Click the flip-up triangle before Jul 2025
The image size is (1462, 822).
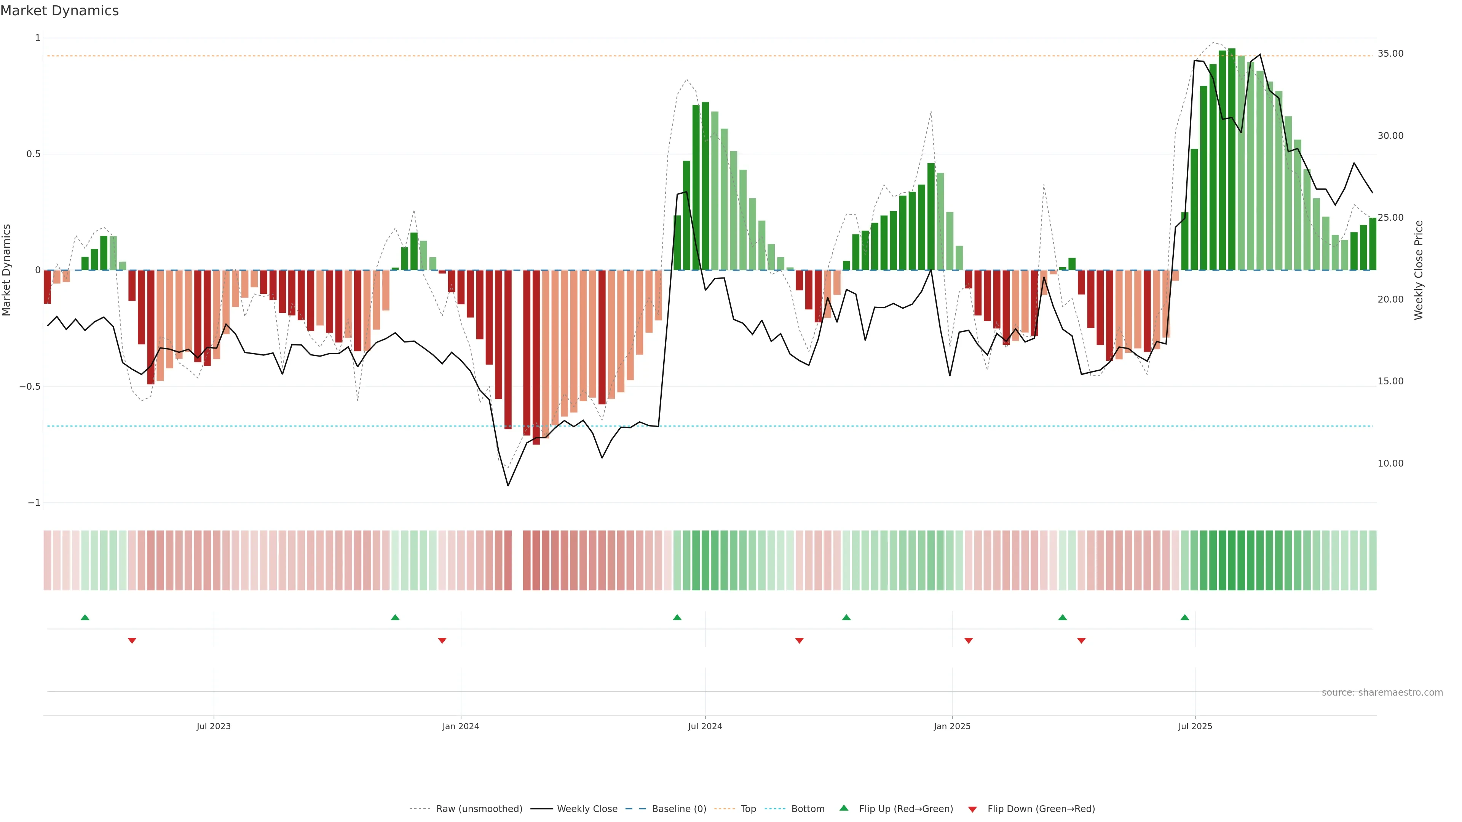[x=1184, y=617]
